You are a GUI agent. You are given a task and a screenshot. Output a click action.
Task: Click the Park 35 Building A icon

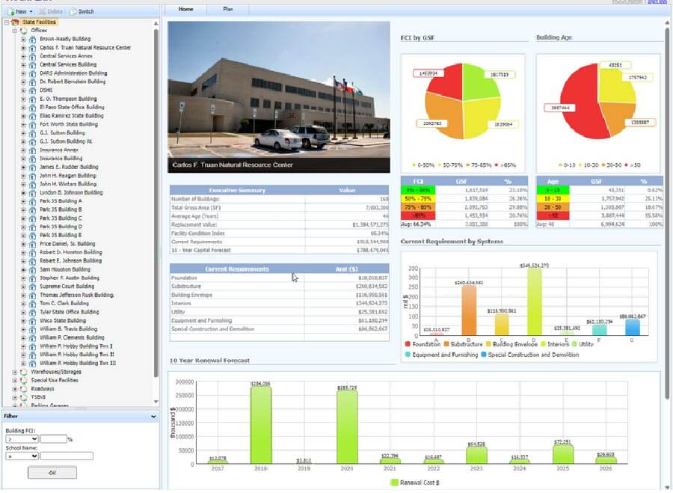(x=32, y=201)
